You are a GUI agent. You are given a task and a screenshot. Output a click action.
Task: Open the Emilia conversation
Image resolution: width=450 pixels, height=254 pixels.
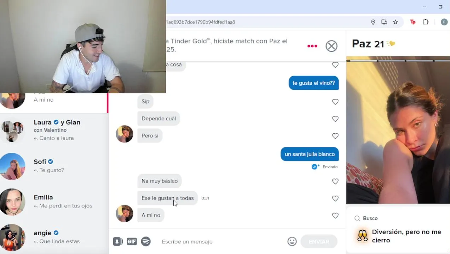click(54, 202)
